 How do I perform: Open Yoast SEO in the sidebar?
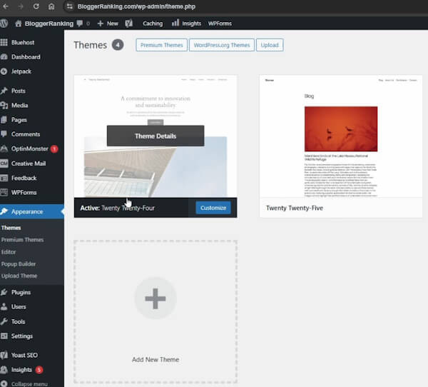click(x=26, y=356)
